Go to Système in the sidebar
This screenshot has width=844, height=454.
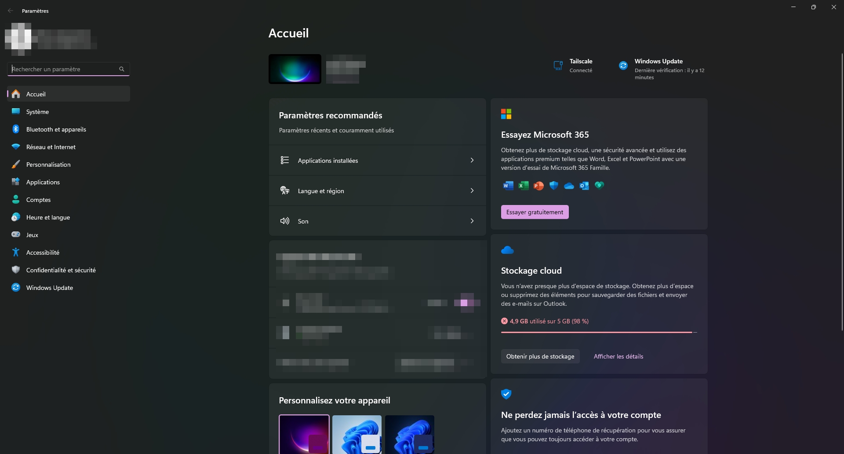(37, 112)
